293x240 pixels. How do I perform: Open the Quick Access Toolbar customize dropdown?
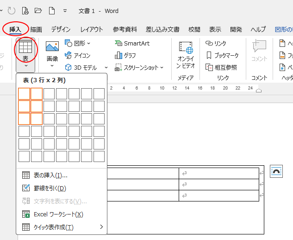65,11
